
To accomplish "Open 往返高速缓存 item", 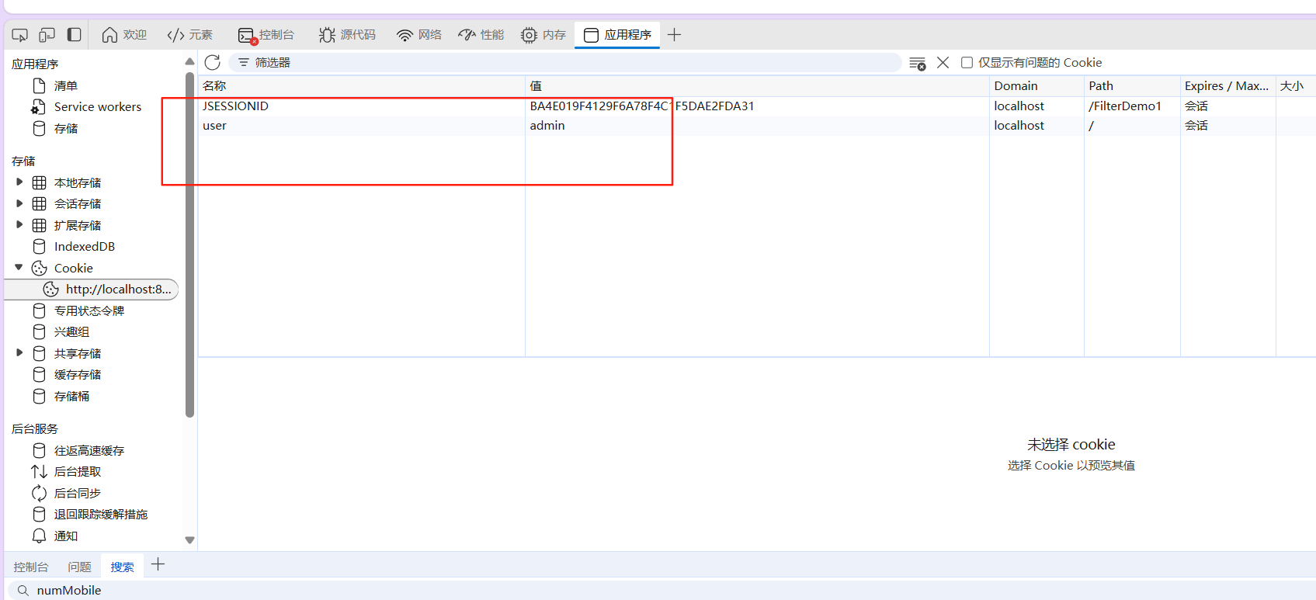I will point(89,450).
